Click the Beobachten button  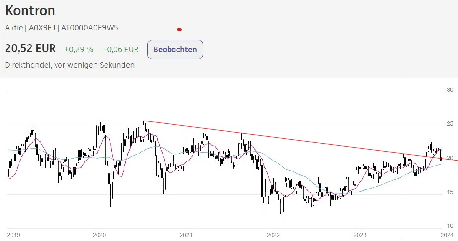pos(175,49)
